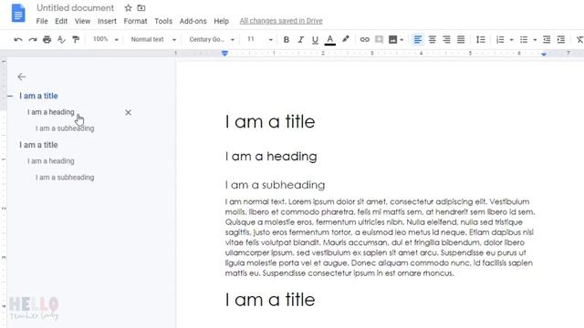Jump to second 'I am a heading' outline entry
The width and height of the screenshot is (584, 328).
point(51,161)
